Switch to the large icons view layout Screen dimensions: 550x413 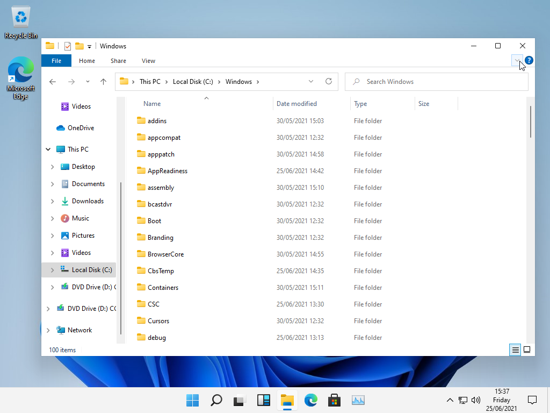pos(527,350)
